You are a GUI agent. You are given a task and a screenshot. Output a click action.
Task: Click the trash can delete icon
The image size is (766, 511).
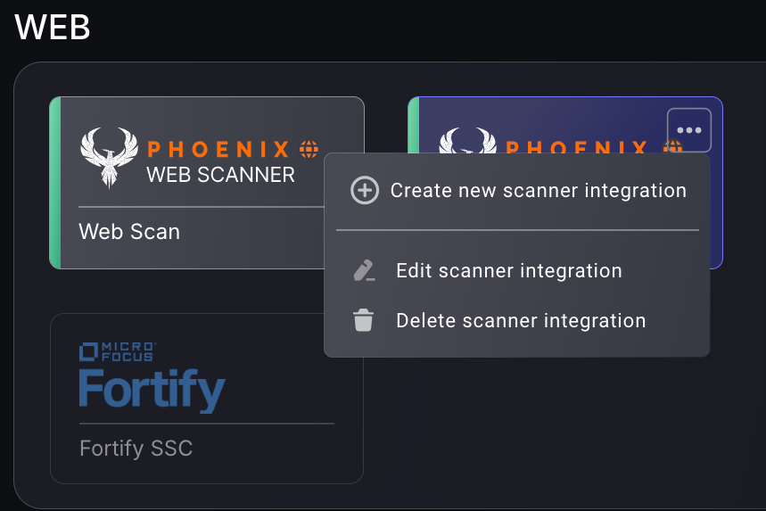[x=363, y=321]
